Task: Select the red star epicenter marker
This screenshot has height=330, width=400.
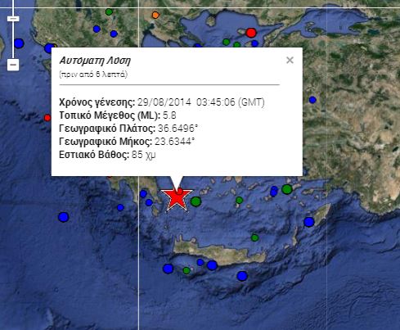Action: [177, 200]
